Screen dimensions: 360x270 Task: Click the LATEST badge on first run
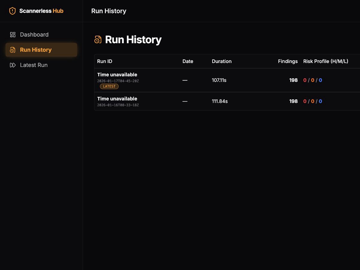pos(109,86)
